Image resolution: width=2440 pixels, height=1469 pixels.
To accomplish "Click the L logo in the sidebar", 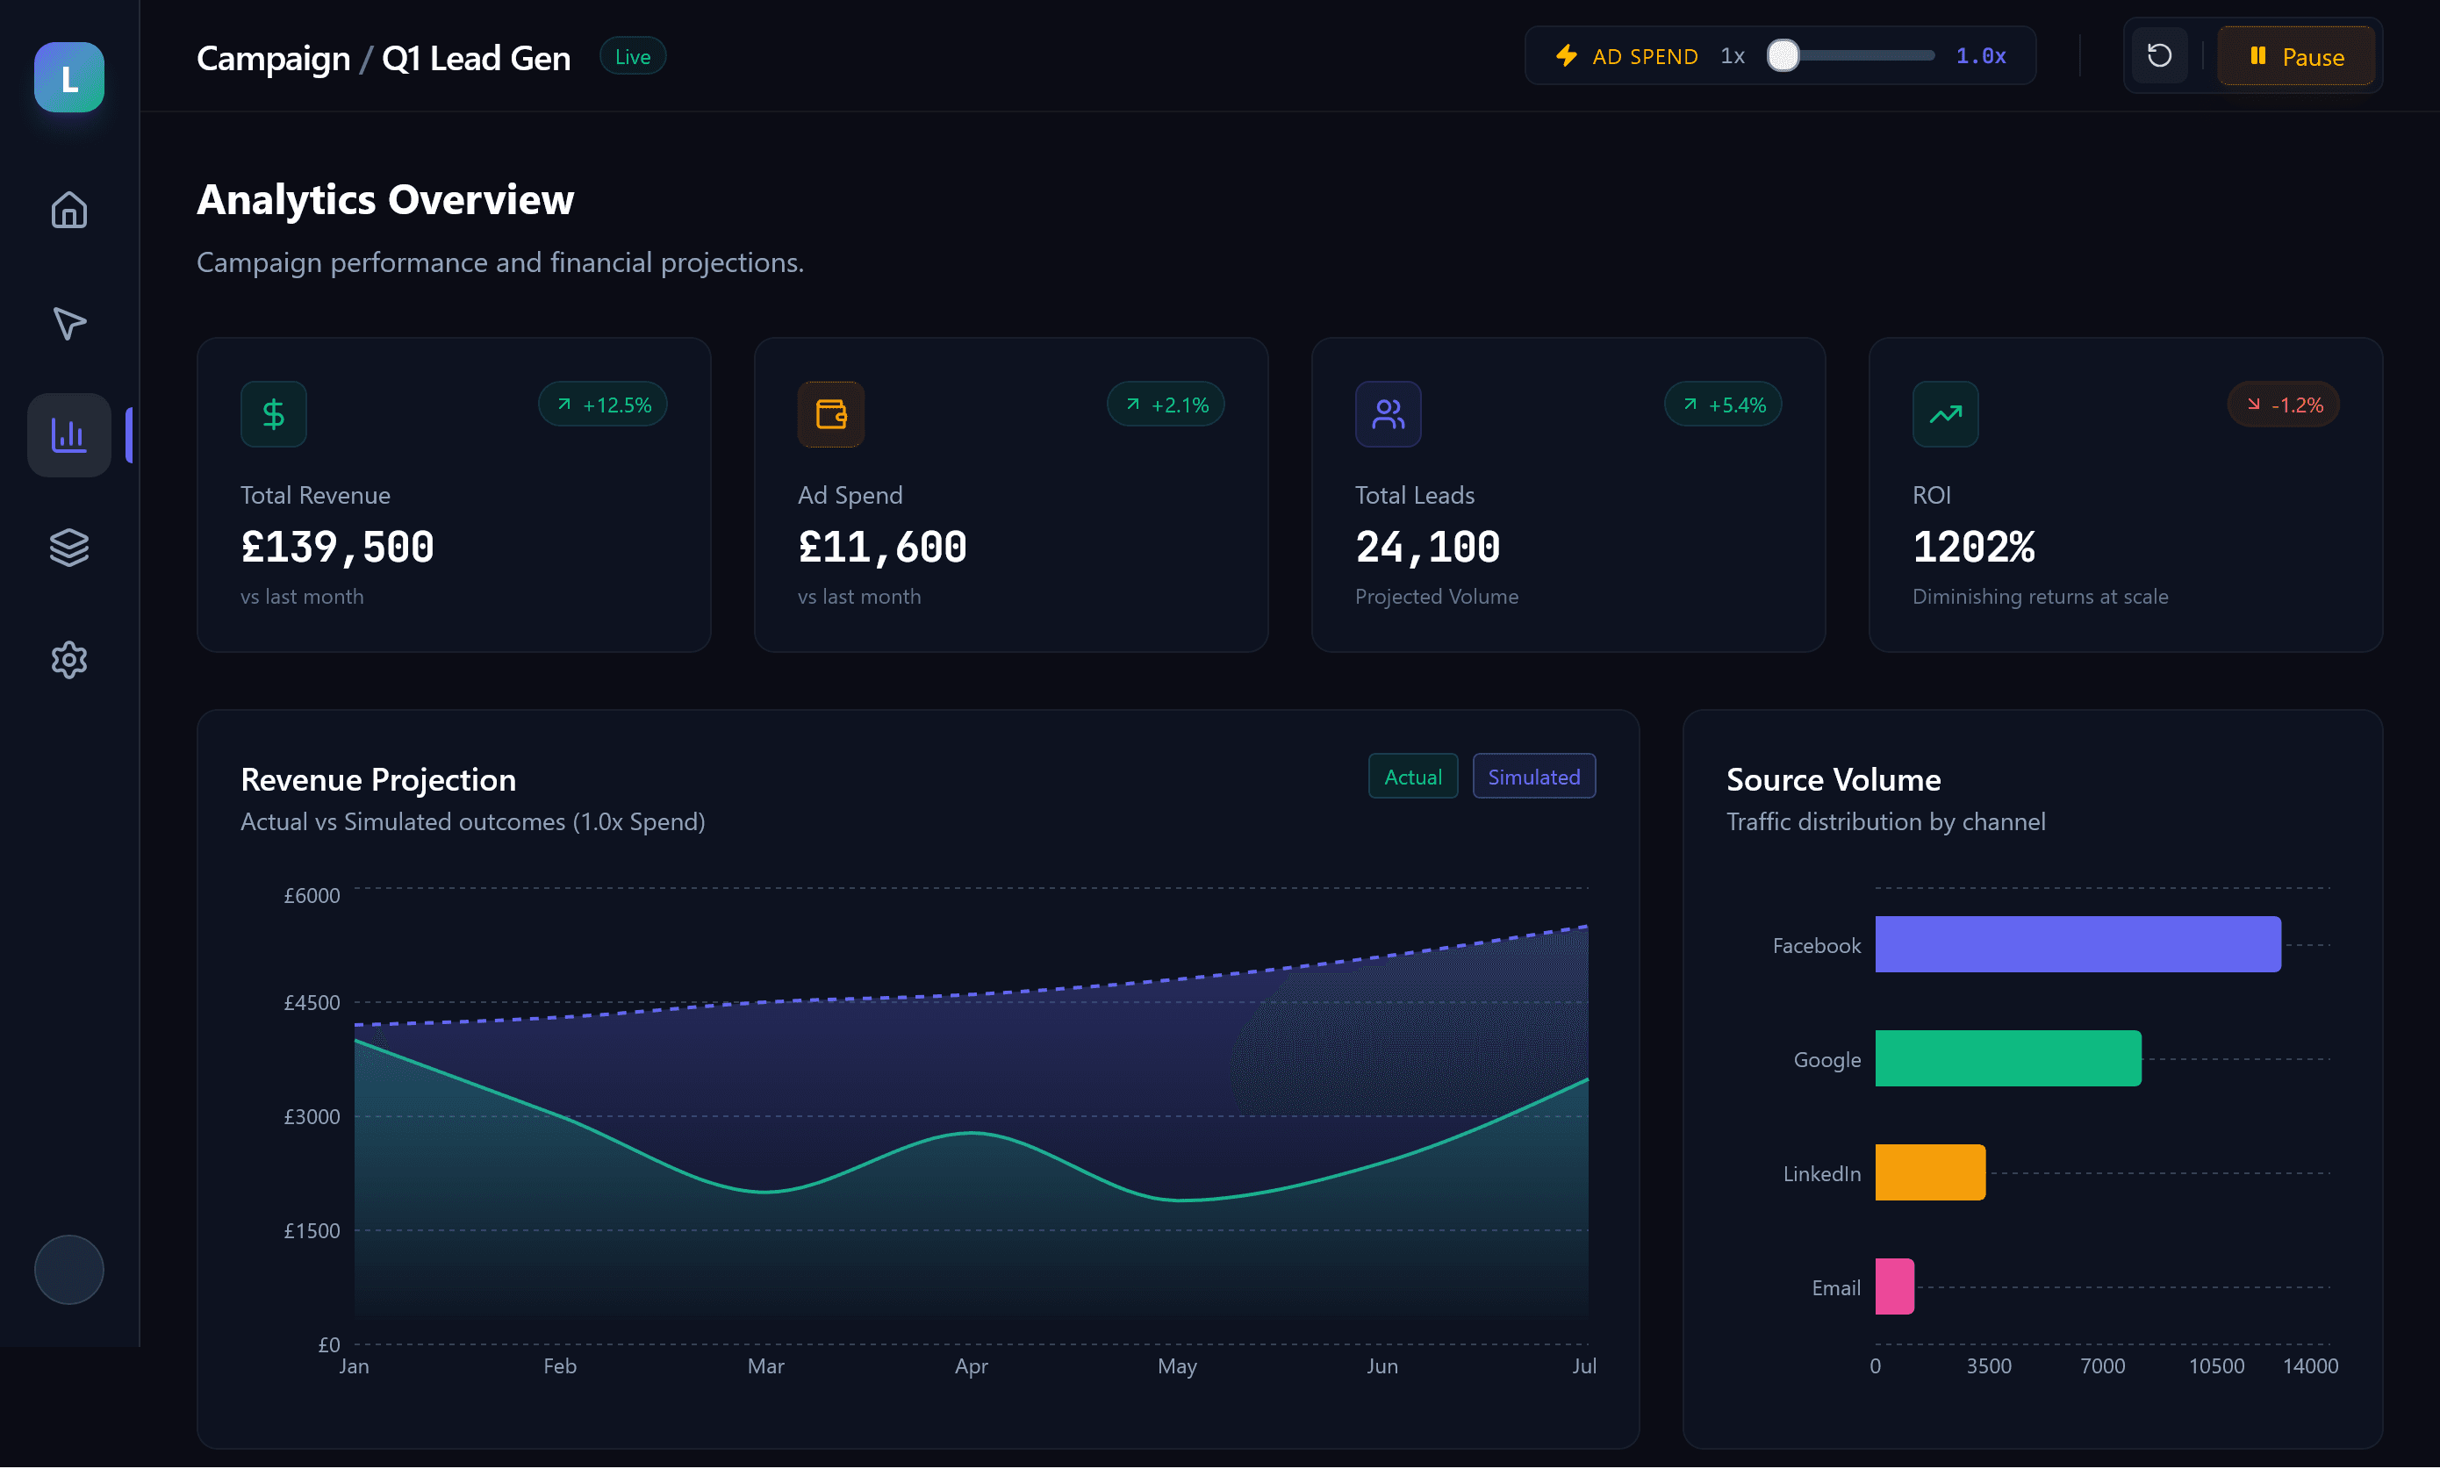I will coord(68,77).
